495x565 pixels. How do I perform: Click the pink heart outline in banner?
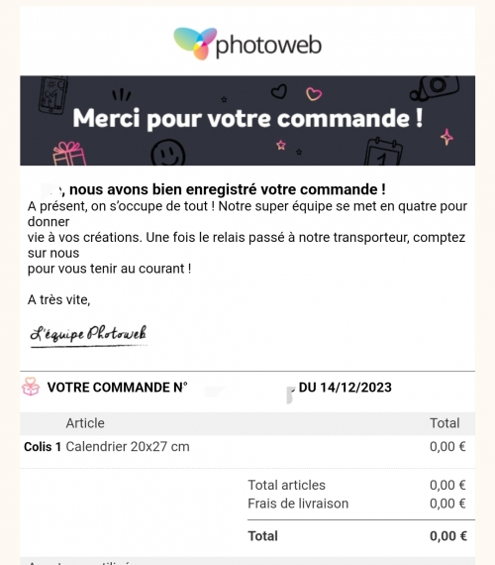314,94
